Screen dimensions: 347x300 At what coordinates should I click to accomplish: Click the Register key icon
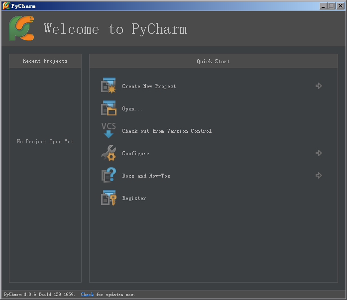tap(109, 198)
